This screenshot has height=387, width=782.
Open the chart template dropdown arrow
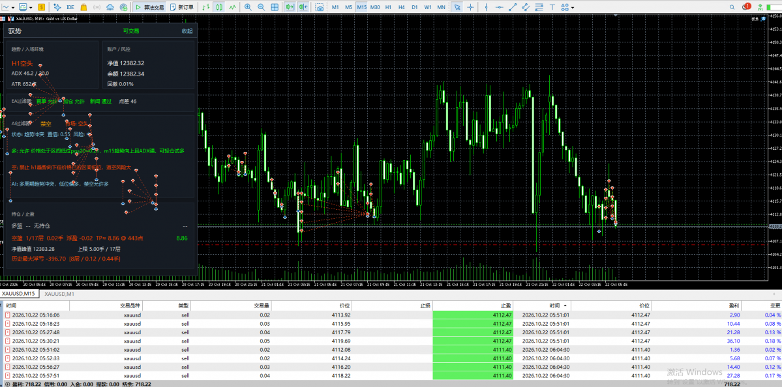[x=31, y=7]
